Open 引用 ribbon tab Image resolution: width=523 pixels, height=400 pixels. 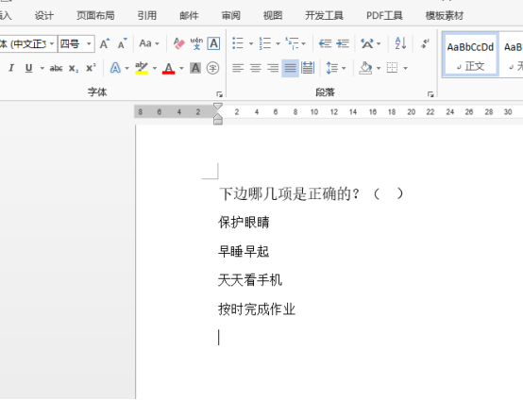[147, 16]
